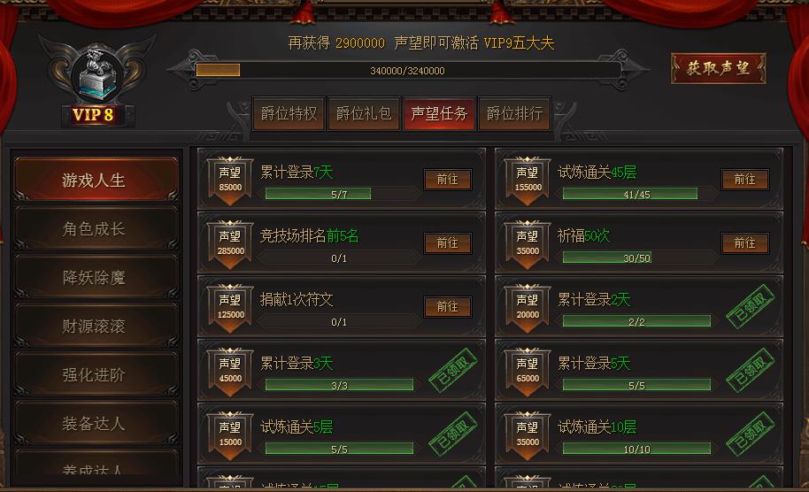Switch to the 爵位特权 tab

click(289, 113)
